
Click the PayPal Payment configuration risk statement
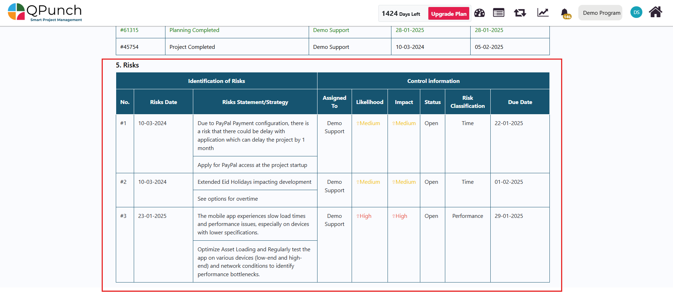253,136
